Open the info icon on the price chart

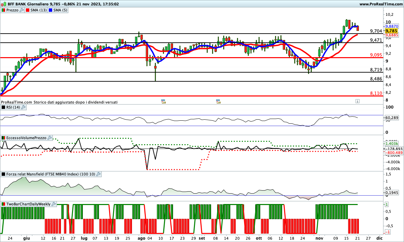(x=358, y=101)
